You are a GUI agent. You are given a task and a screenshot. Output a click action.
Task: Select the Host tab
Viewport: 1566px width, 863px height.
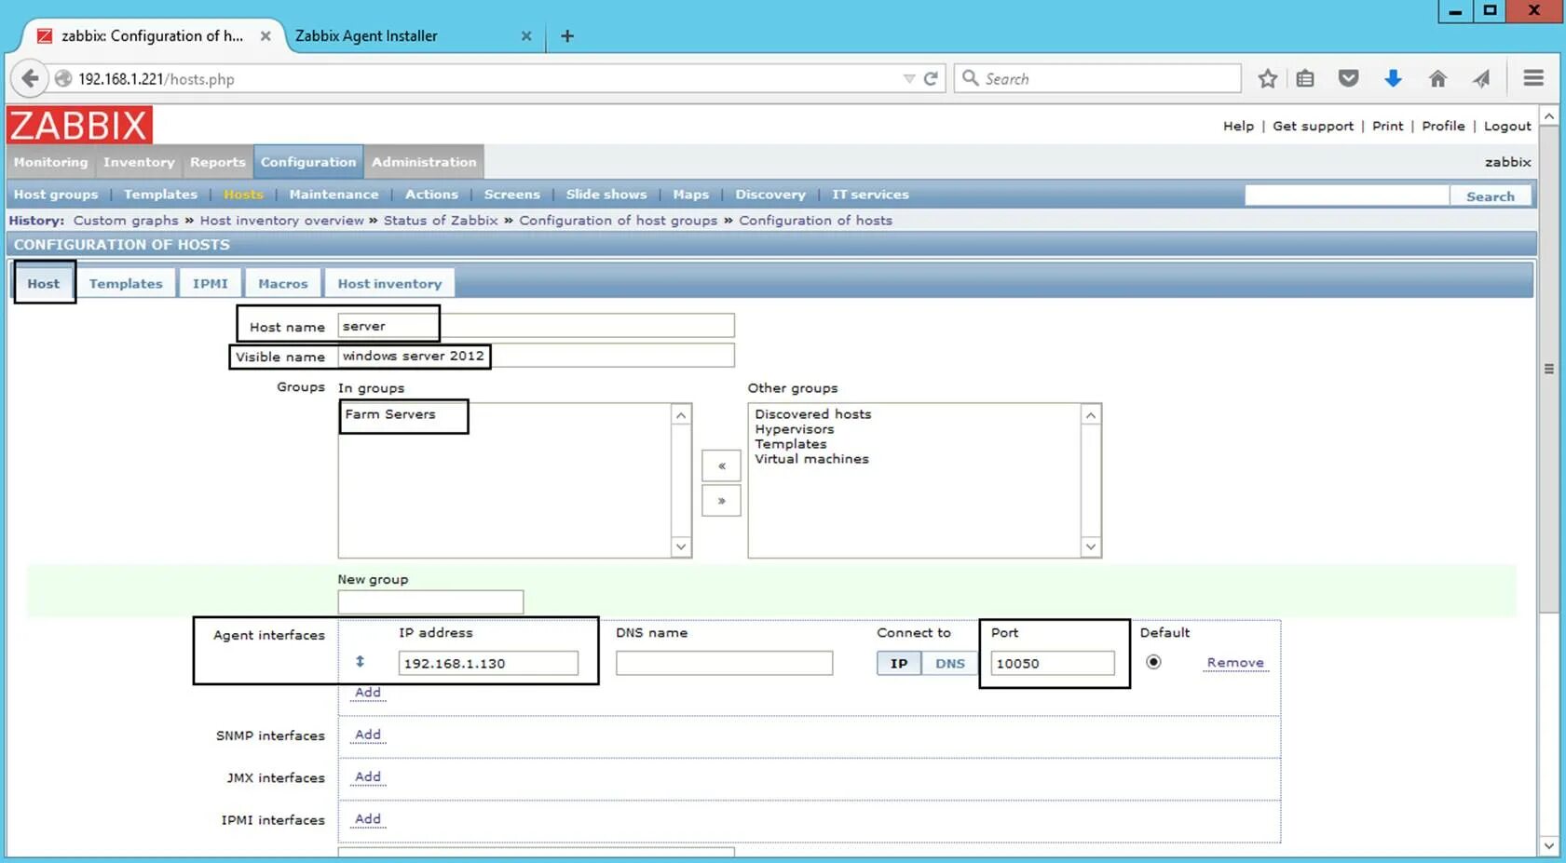point(43,284)
